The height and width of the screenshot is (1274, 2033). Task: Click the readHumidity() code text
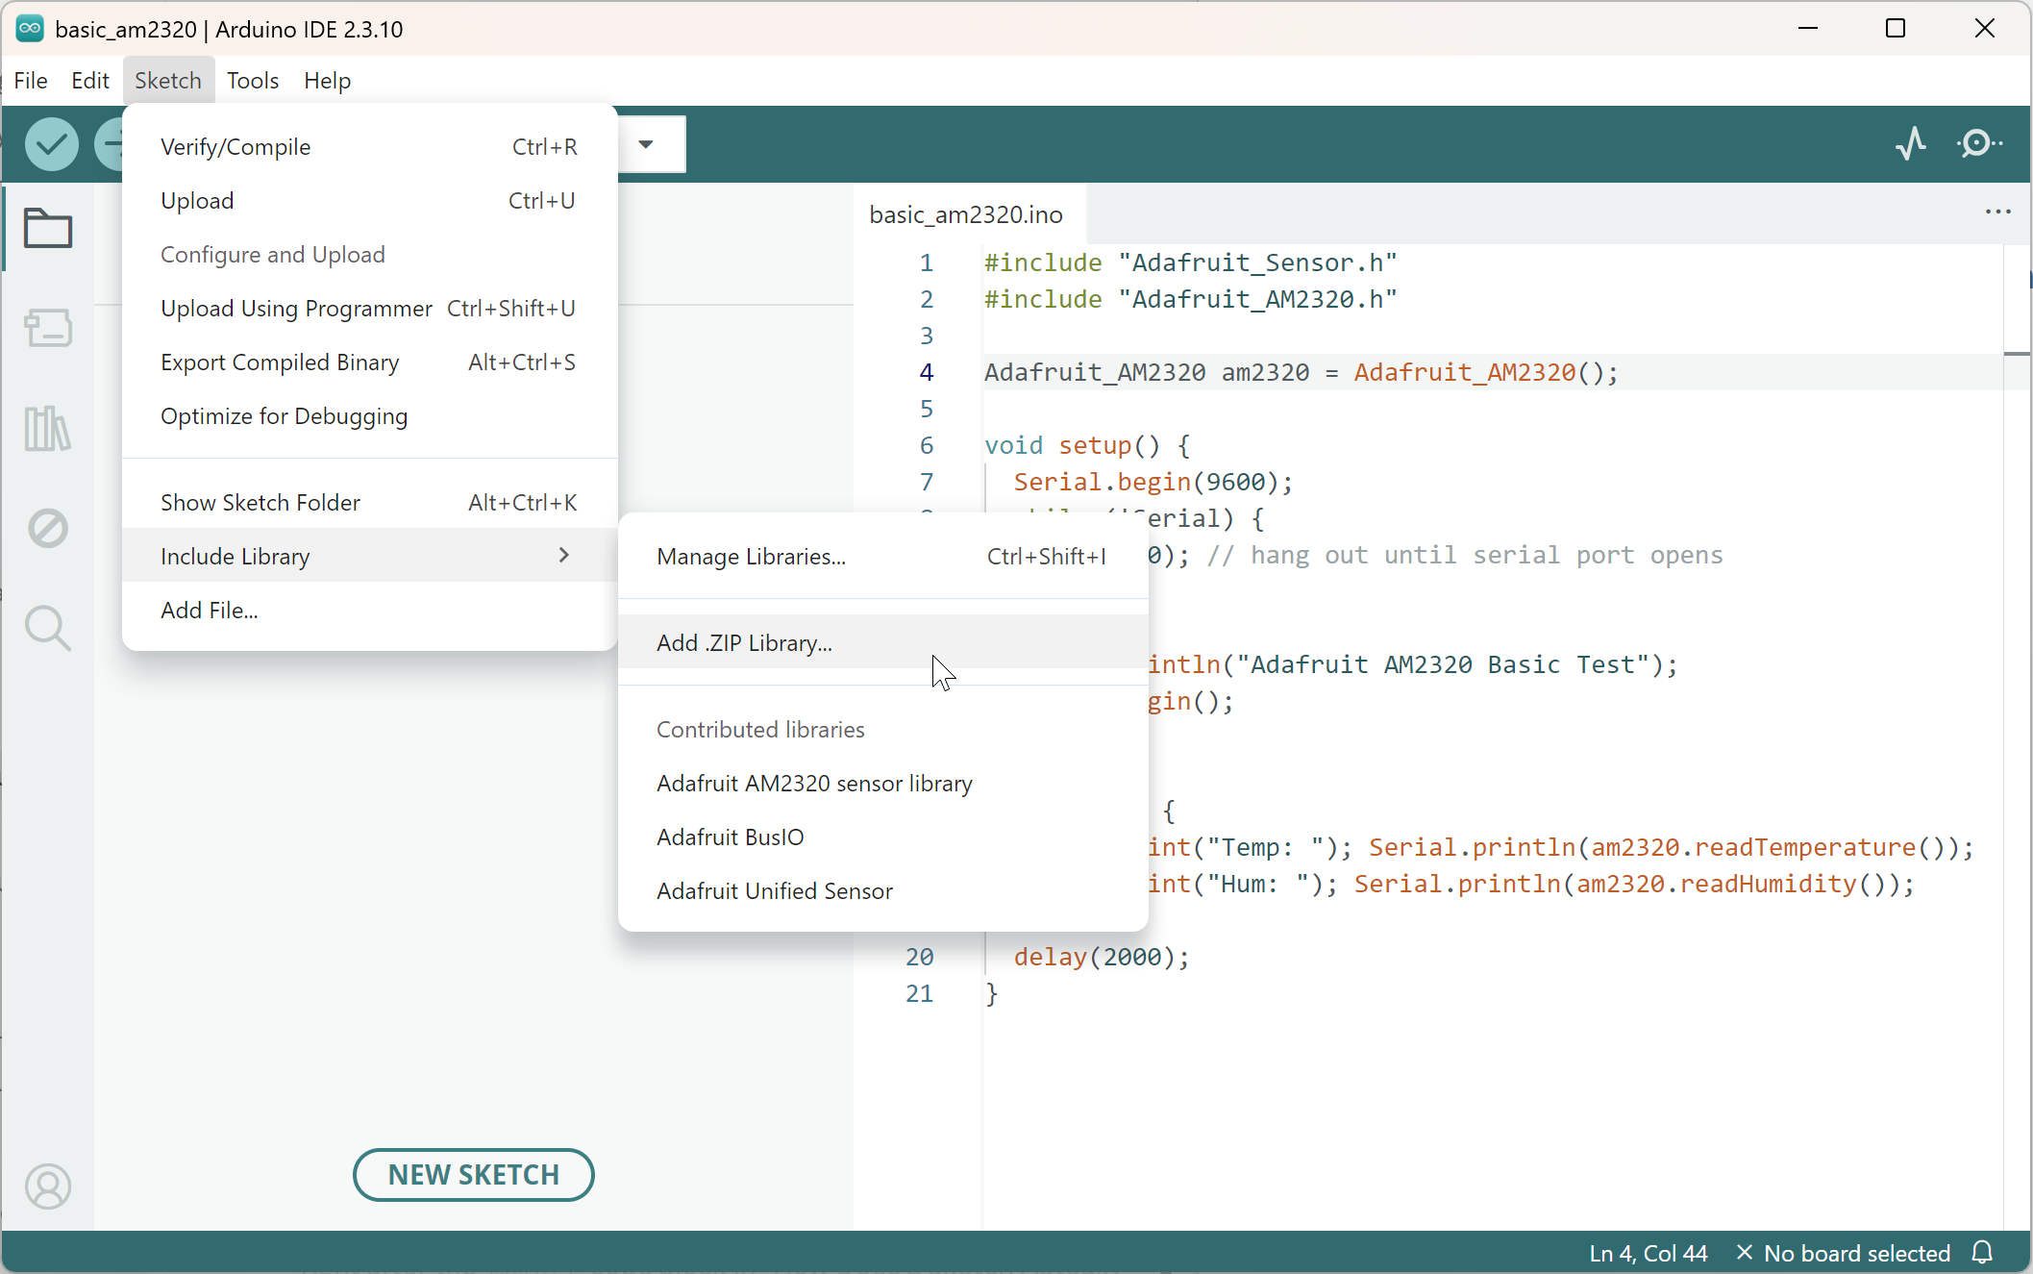pyautogui.click(x=1784, y=884)
